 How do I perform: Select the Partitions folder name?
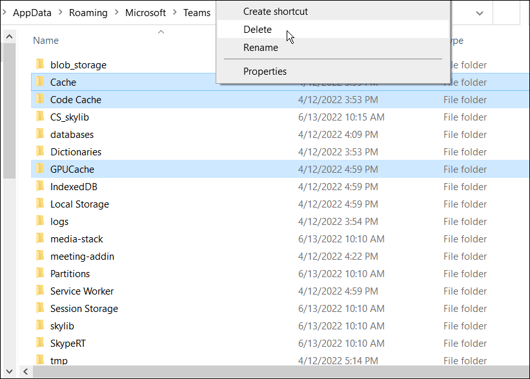70,274
